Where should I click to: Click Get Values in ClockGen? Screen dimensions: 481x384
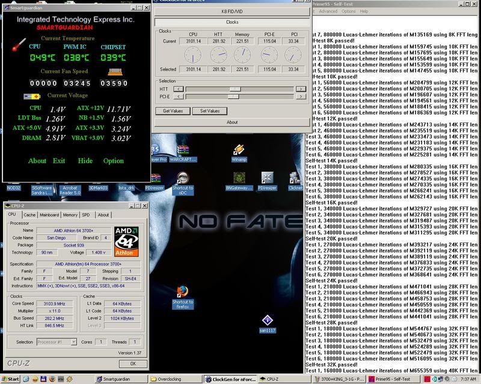(173, 111)
